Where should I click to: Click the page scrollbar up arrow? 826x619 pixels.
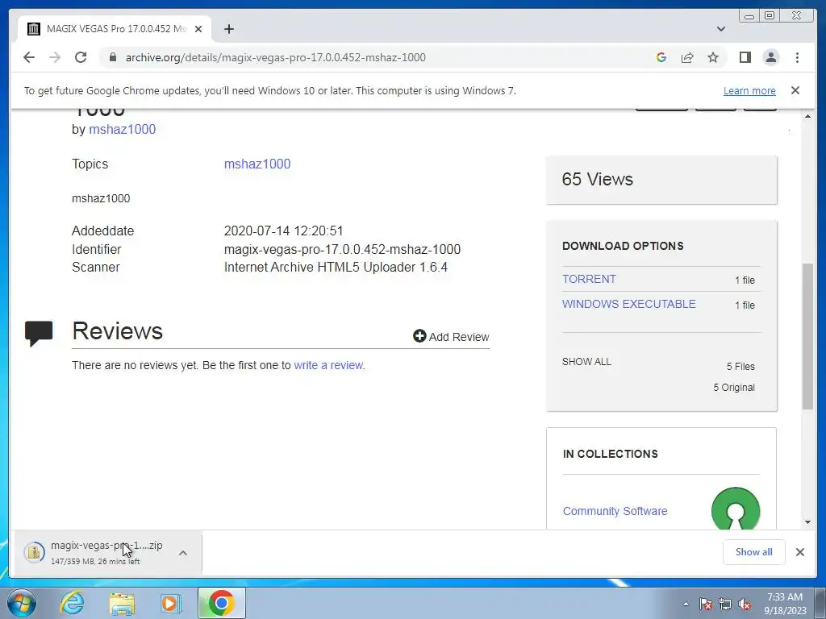[x=807, y=116]
